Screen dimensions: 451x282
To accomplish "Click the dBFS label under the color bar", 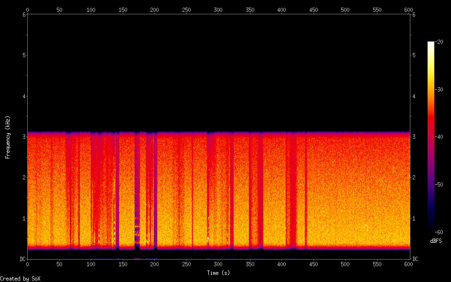I will pos(436,241).
